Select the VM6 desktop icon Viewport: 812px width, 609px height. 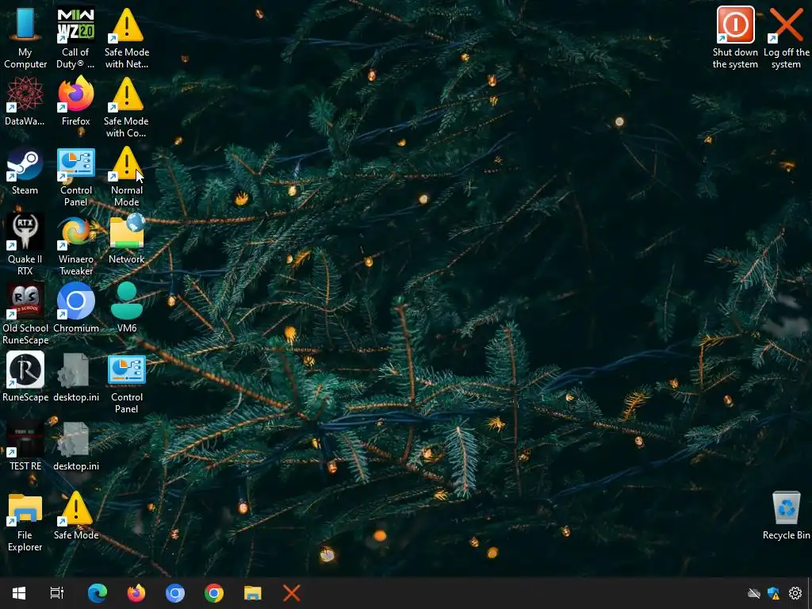click(x=127, y=308)
